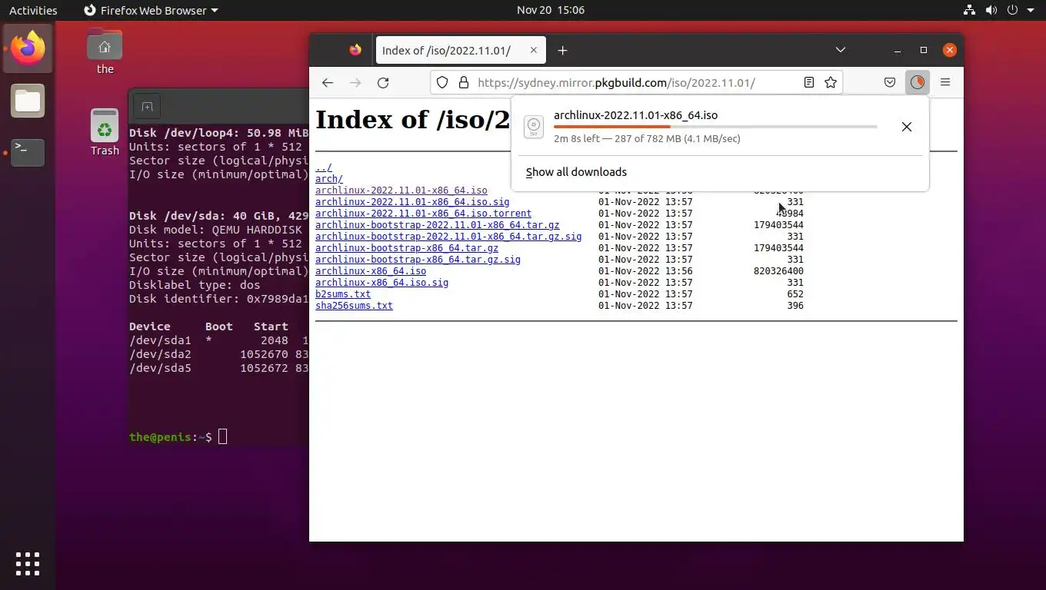This screenshot has height=590, width=1046.
Task: Click archlinux-bootstrap-2022.11.01-x86_64.tar.gz.sig link
Action: [448, 236]
